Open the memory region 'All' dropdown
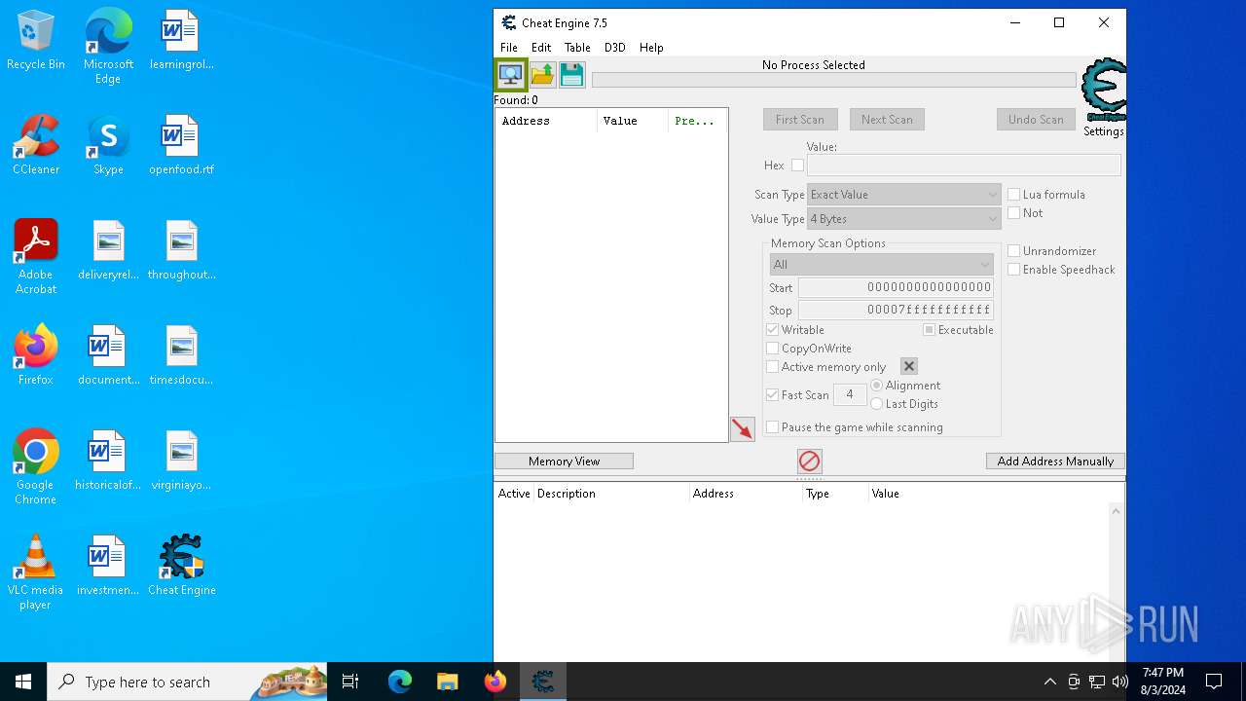 [x=881, y=265]
